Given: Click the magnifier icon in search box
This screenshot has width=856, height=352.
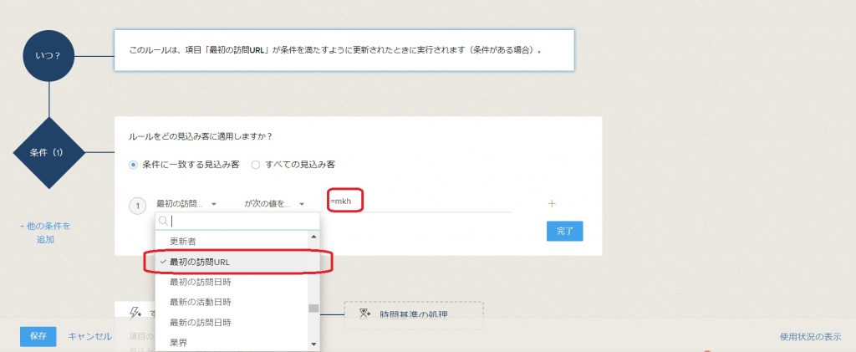Looking at the screenshot, I should tap(163, 221).
